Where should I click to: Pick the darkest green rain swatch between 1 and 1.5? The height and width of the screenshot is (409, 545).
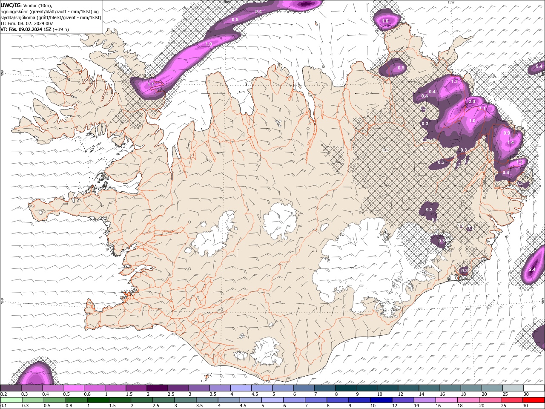coord(98,400)
